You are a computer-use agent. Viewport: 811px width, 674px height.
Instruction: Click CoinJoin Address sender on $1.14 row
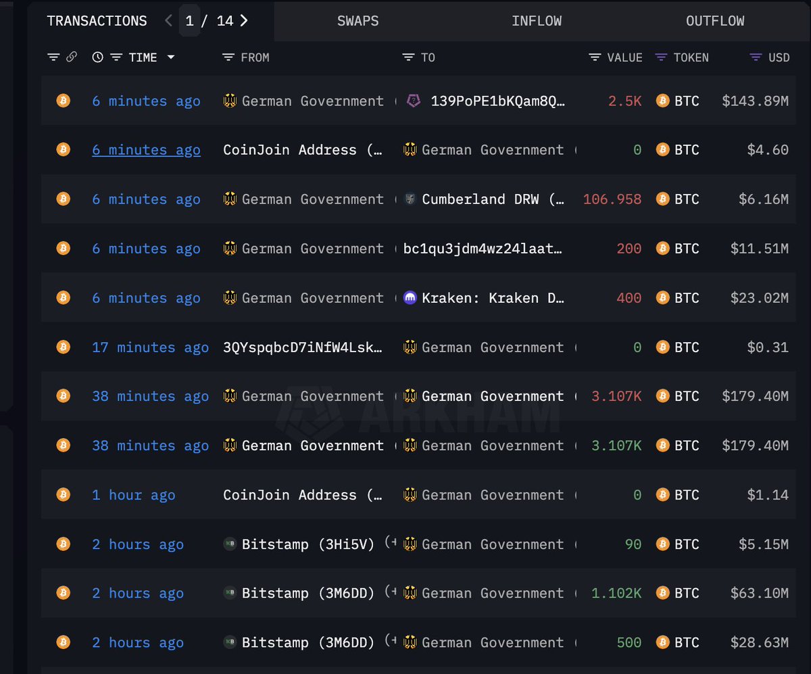point(303,495)
